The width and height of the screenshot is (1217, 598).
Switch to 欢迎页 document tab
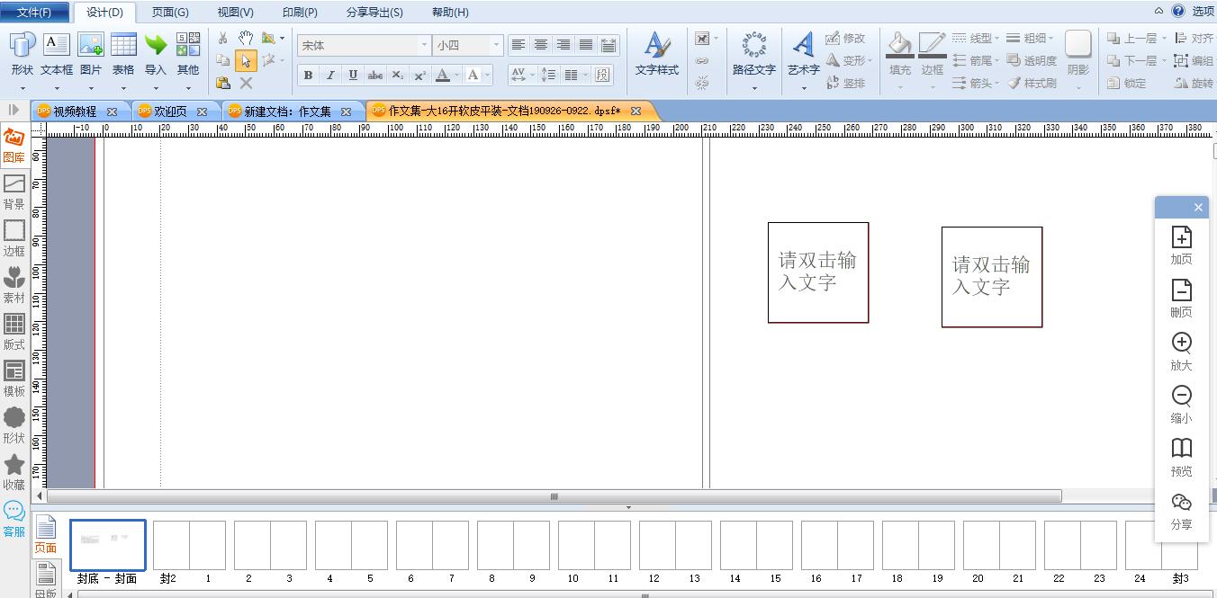[170, 112]
